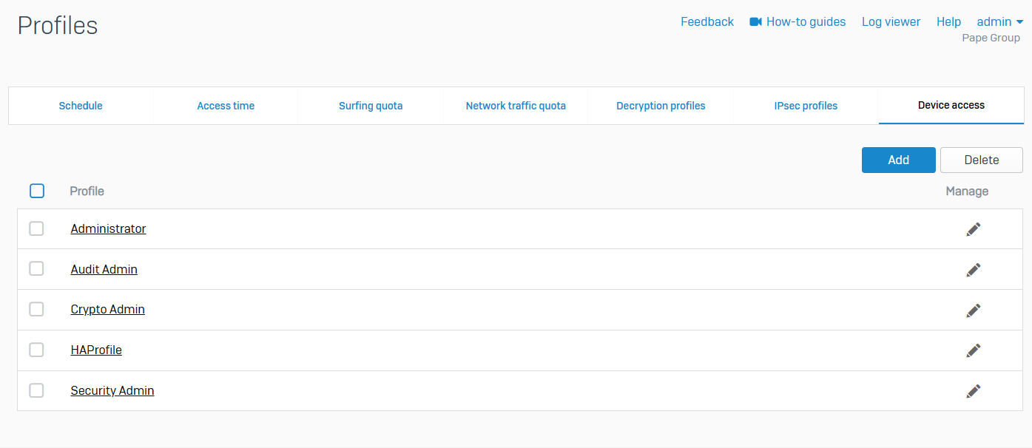Image resolution: width=1032 pixels, height=448 pixels.
Task: Select the Crypto Admin checkbox
Action: pyautogui.click(x=36, y=310)
